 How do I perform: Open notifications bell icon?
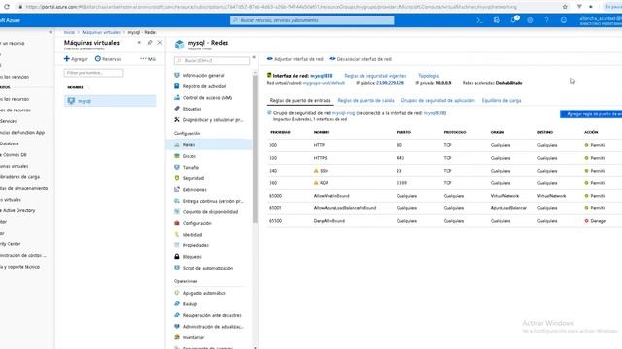(x=513, y=20)
